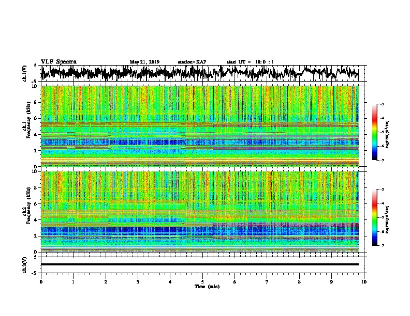Screen dimensions: 410x316
Task: Click the "-5" tick on ch.1(V) axis
Action: 35,82
